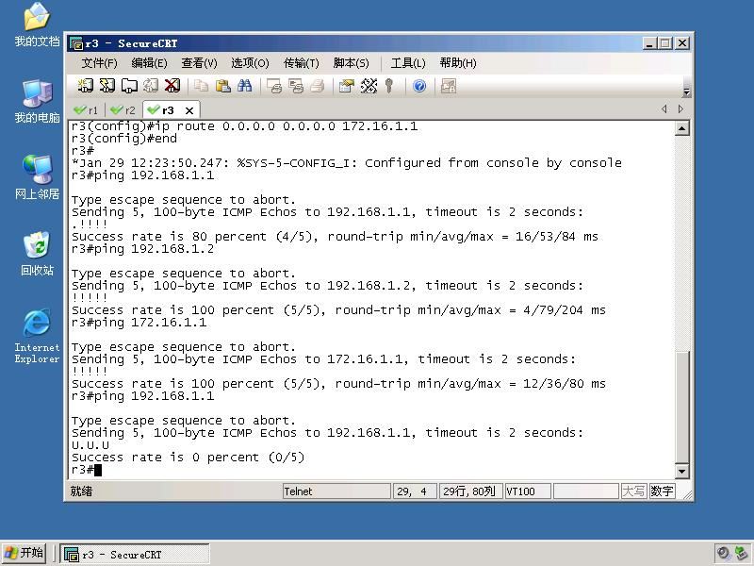
Task: Maximize the SecureCRT window
Action: [665, 43]
